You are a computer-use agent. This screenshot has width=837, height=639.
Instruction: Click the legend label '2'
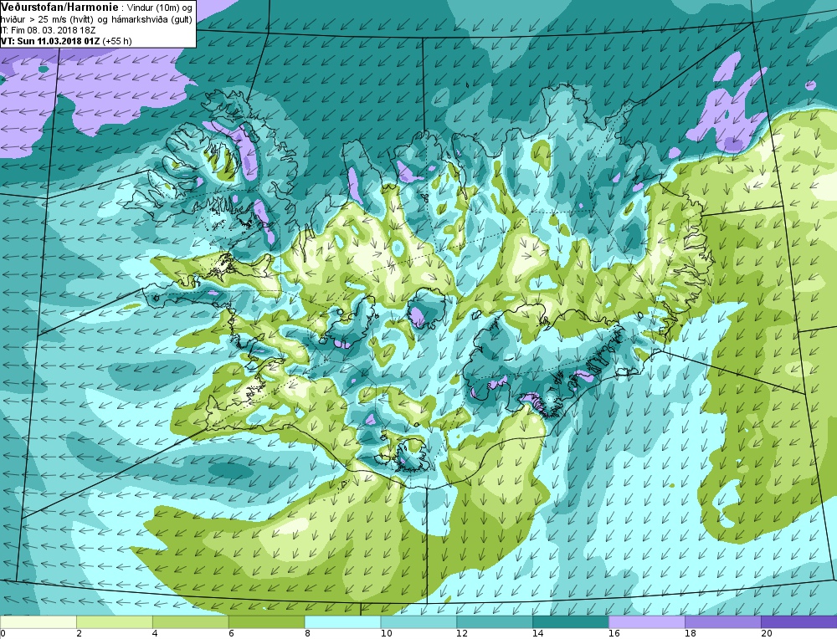79,634
